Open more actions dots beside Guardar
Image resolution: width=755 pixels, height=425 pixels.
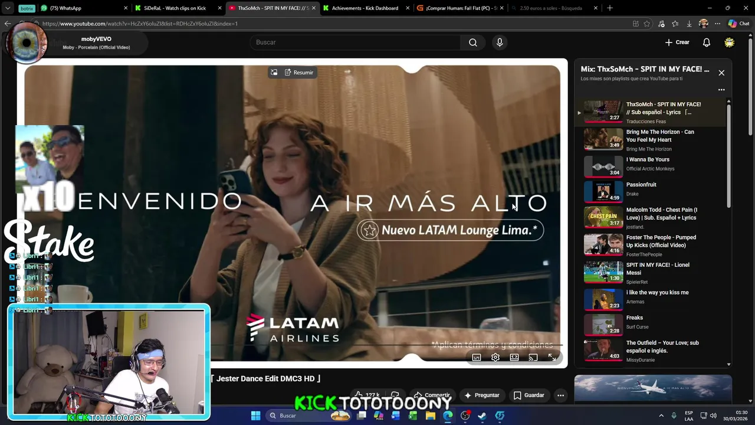561,395
